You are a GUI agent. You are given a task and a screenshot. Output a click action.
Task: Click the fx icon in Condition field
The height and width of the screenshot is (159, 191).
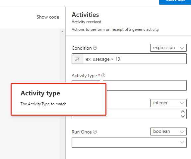tap(78, 59)
